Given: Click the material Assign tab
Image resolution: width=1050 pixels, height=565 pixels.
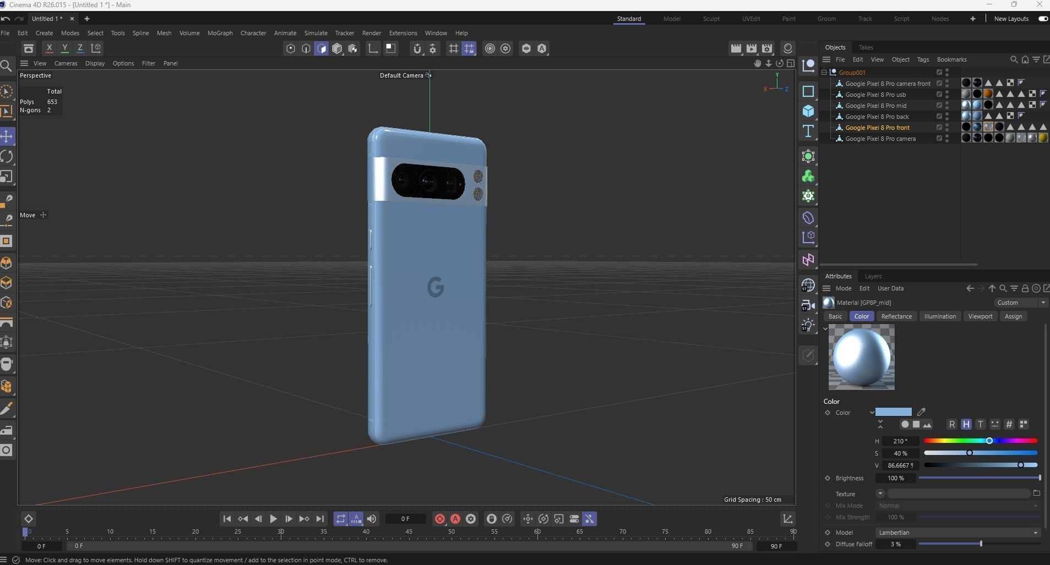Looking at the screenshot, I should click(x=1013, y=316).
